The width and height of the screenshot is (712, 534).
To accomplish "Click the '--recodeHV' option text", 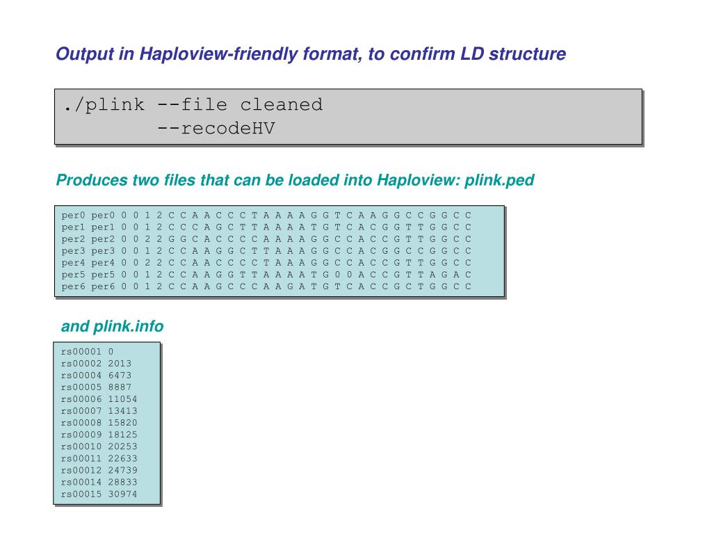I will [216, 129].
